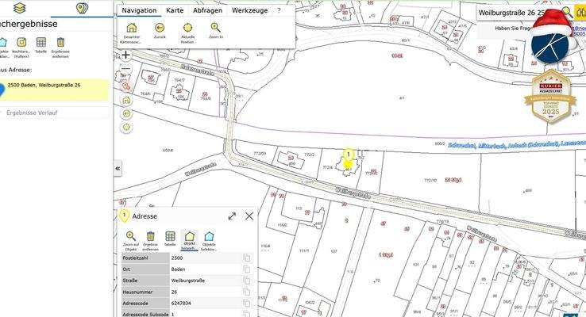Expand the Ergebnisse Verlauf section
The width and height of the screenshot is (586, 317).
point(56,113)
